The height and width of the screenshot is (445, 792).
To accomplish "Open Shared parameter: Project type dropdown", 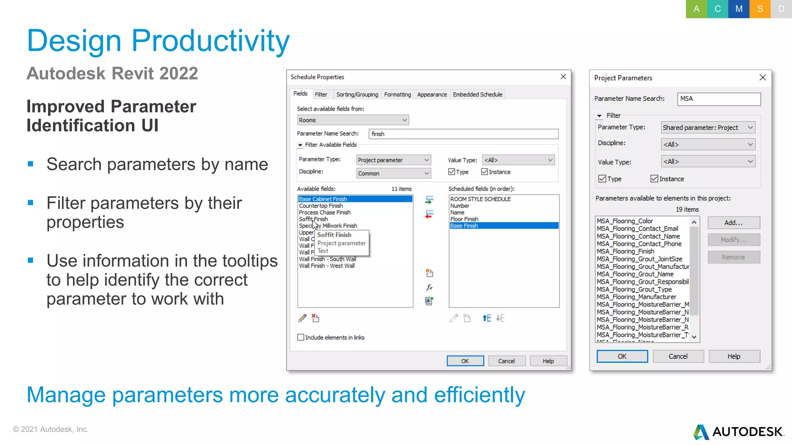I will click(x=708, y=127).
